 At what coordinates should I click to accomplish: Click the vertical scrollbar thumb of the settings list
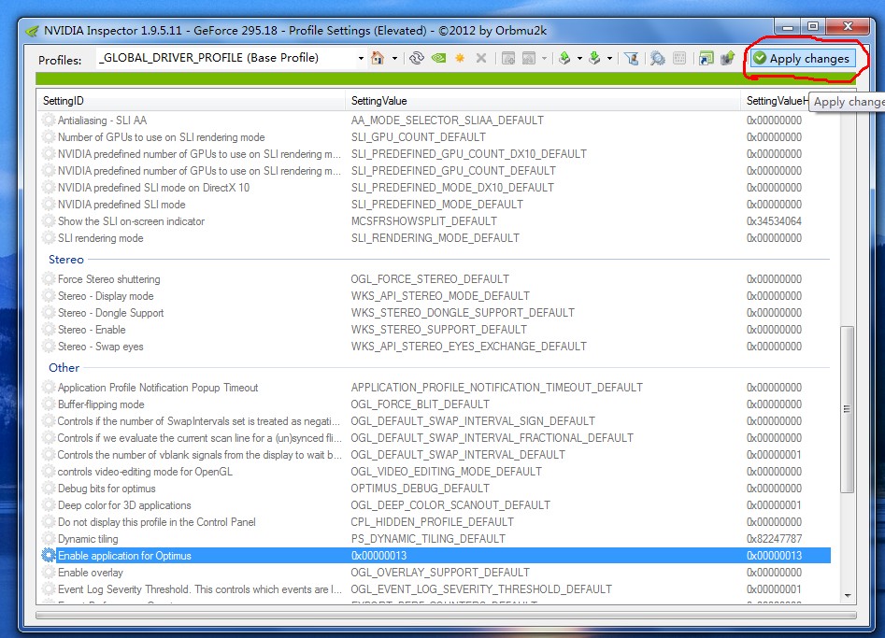coord(847,409)
